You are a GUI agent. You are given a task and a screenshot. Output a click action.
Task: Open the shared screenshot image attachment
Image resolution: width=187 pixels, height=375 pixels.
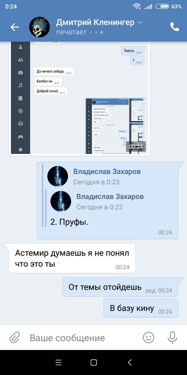click(x=79, y=98)
